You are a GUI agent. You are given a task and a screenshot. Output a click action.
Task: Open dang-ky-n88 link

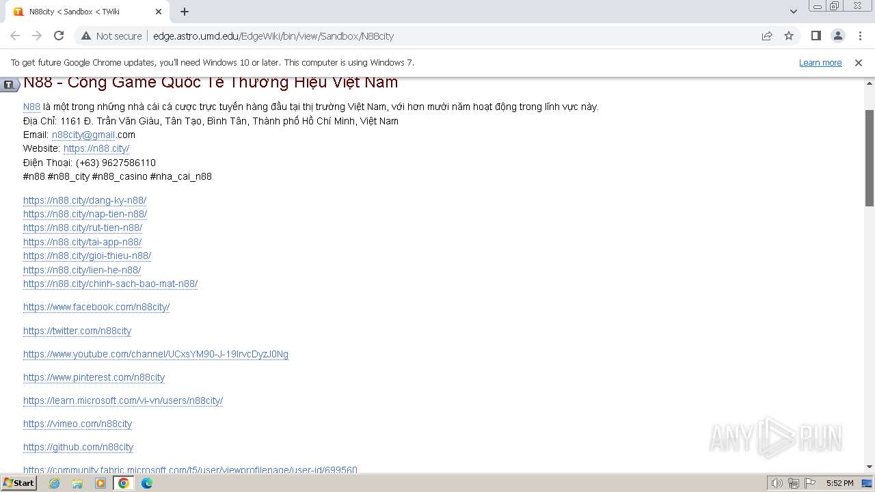[85, 200]
